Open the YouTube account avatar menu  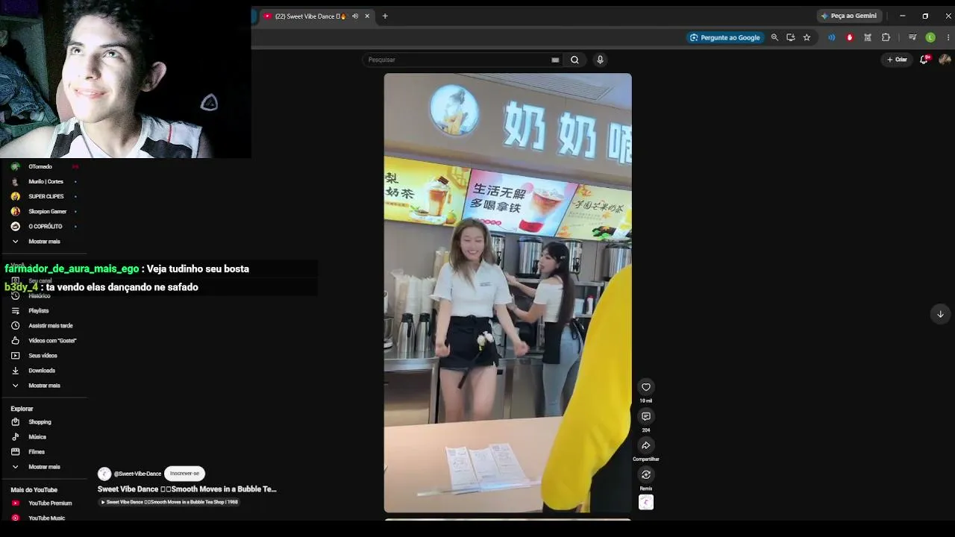pos(945,60)
